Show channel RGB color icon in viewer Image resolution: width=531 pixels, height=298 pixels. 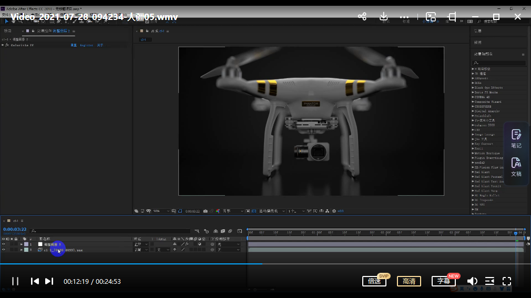[x=218, y=211]
